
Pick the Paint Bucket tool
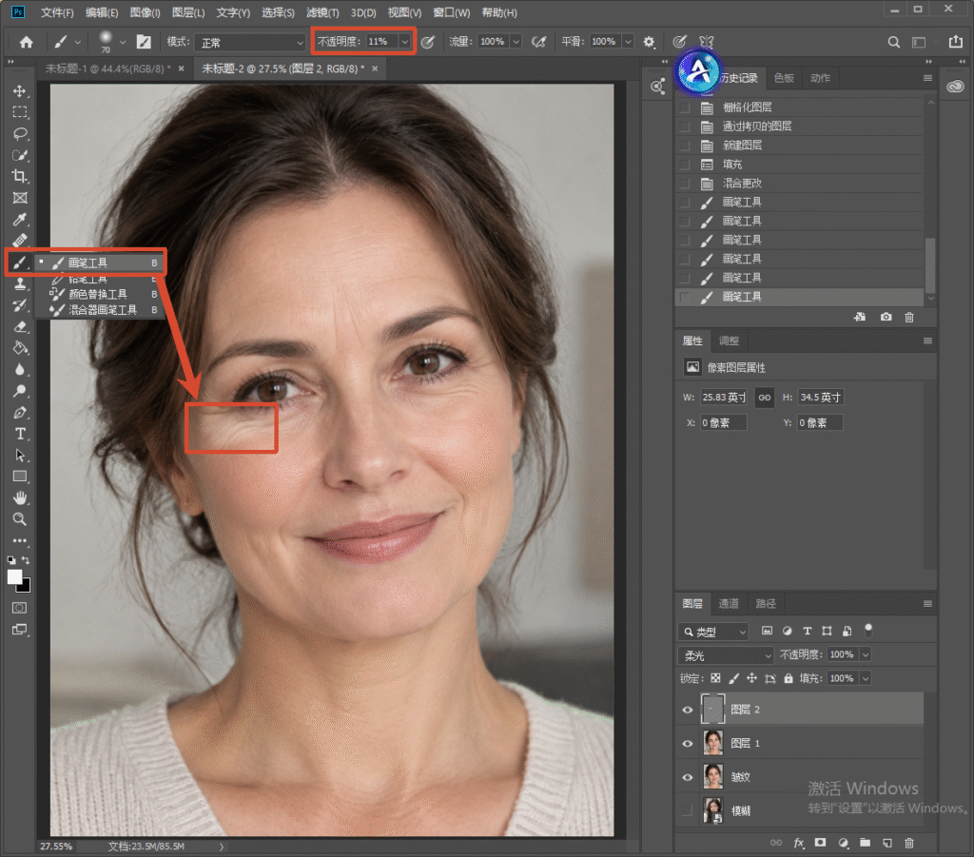click(x=20, y=348)
